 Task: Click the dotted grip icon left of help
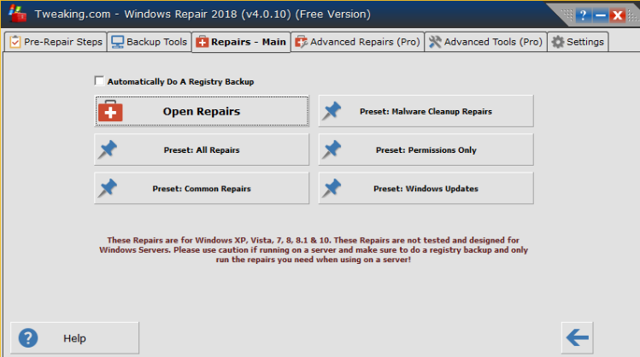pos(567,15)
